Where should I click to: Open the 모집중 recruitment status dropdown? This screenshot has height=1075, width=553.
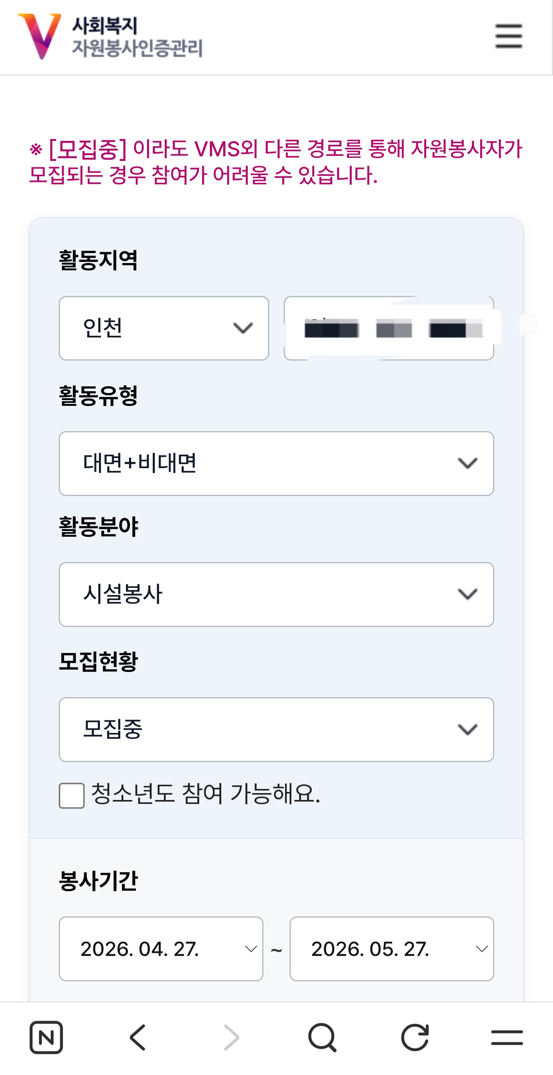coord(276,729)
